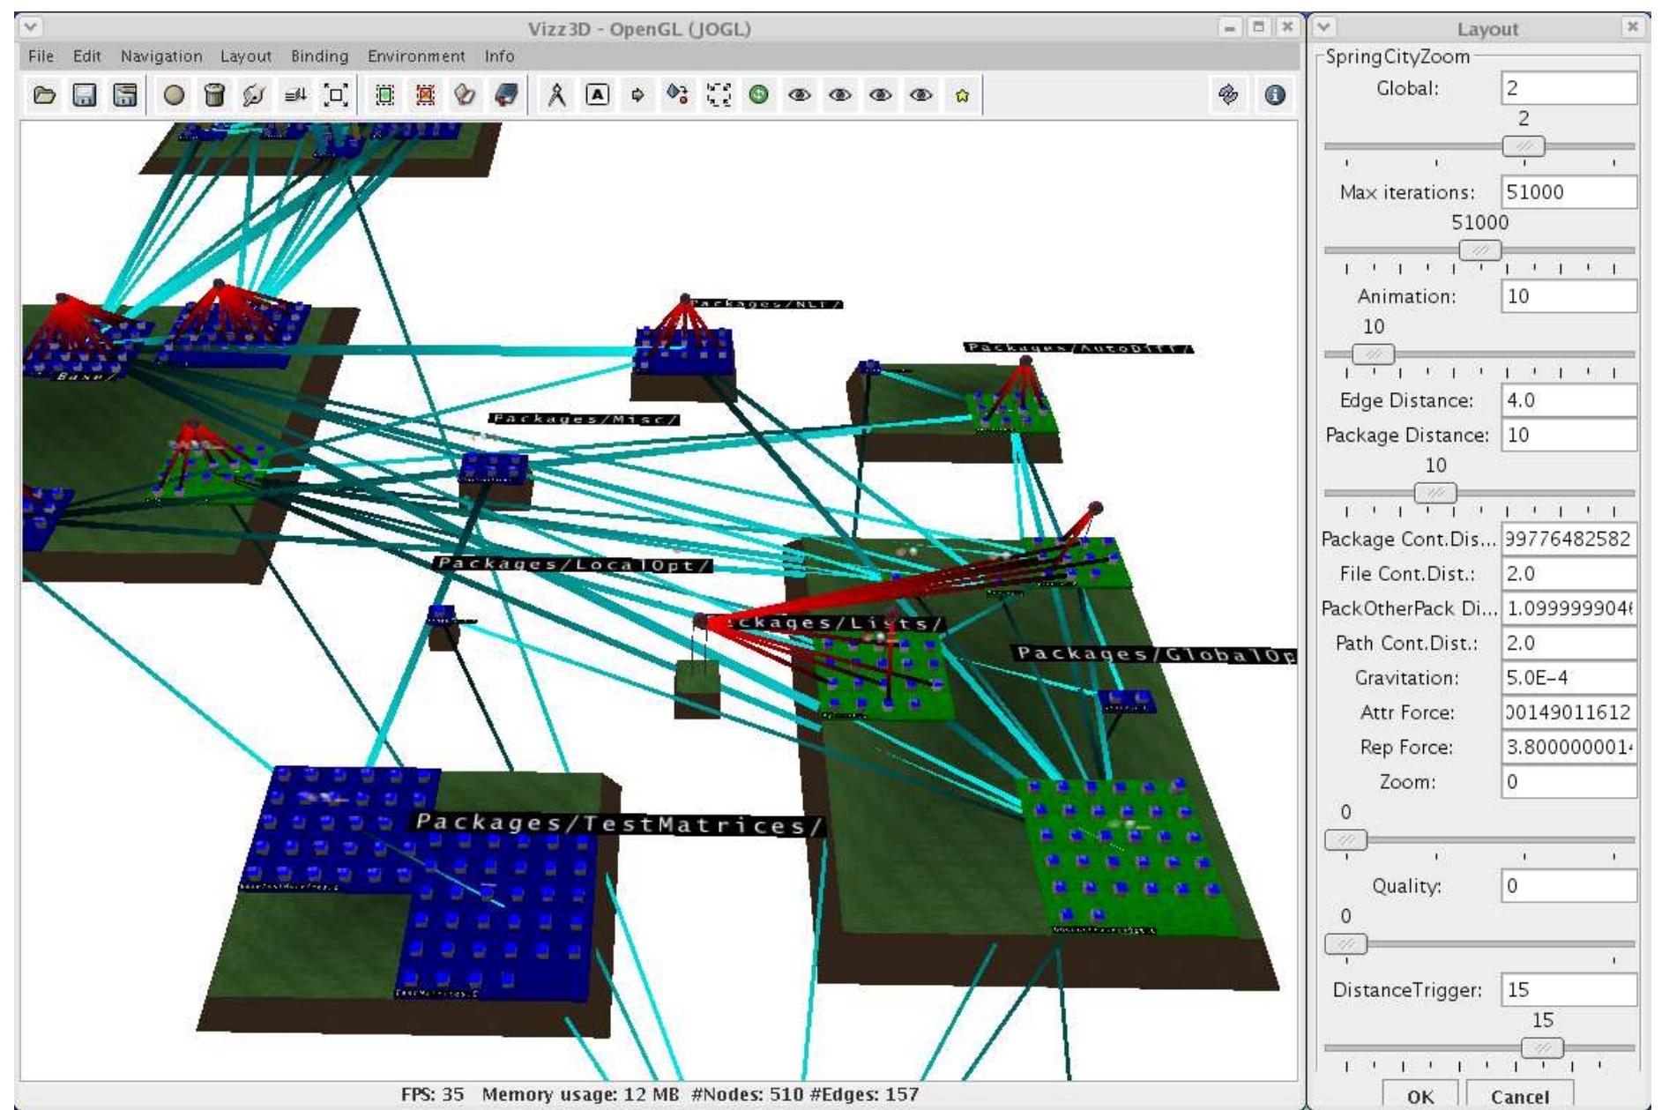Image resolution: width=1669 pixels, height=1110 pixels.
Task: Open the Vizz3D window menu arrow
Action: coord(31,27)
